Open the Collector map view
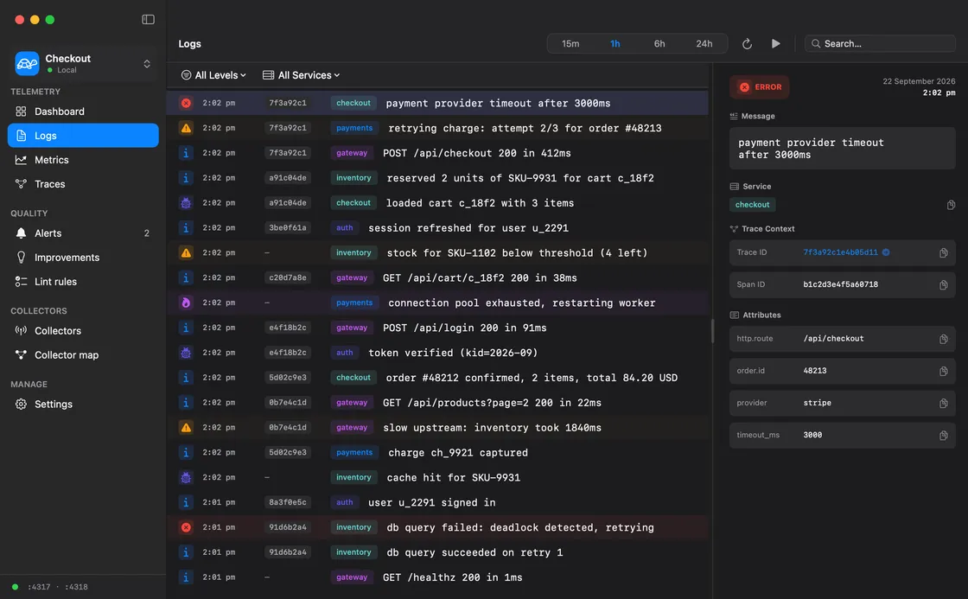The height and width of the screenshot is (599, 968). (x=83, y=355)
